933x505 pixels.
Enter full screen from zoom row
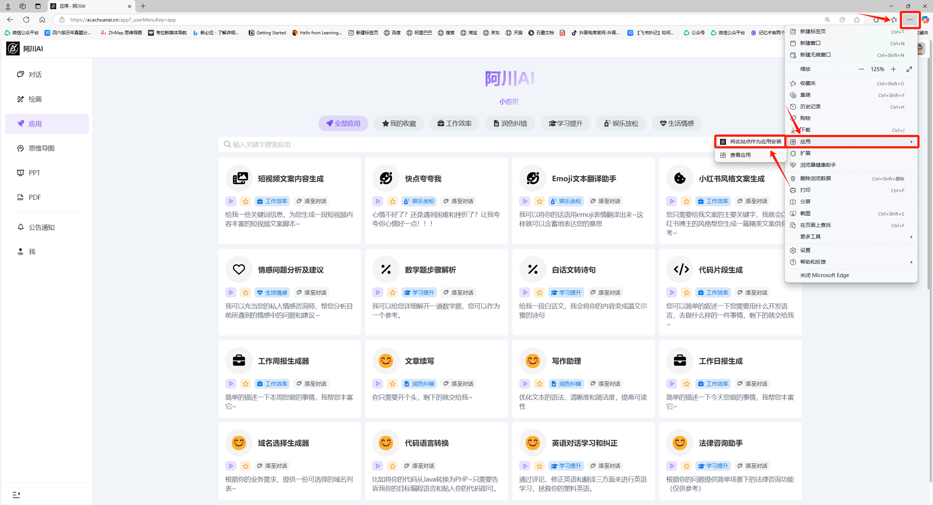pos(909,69)
